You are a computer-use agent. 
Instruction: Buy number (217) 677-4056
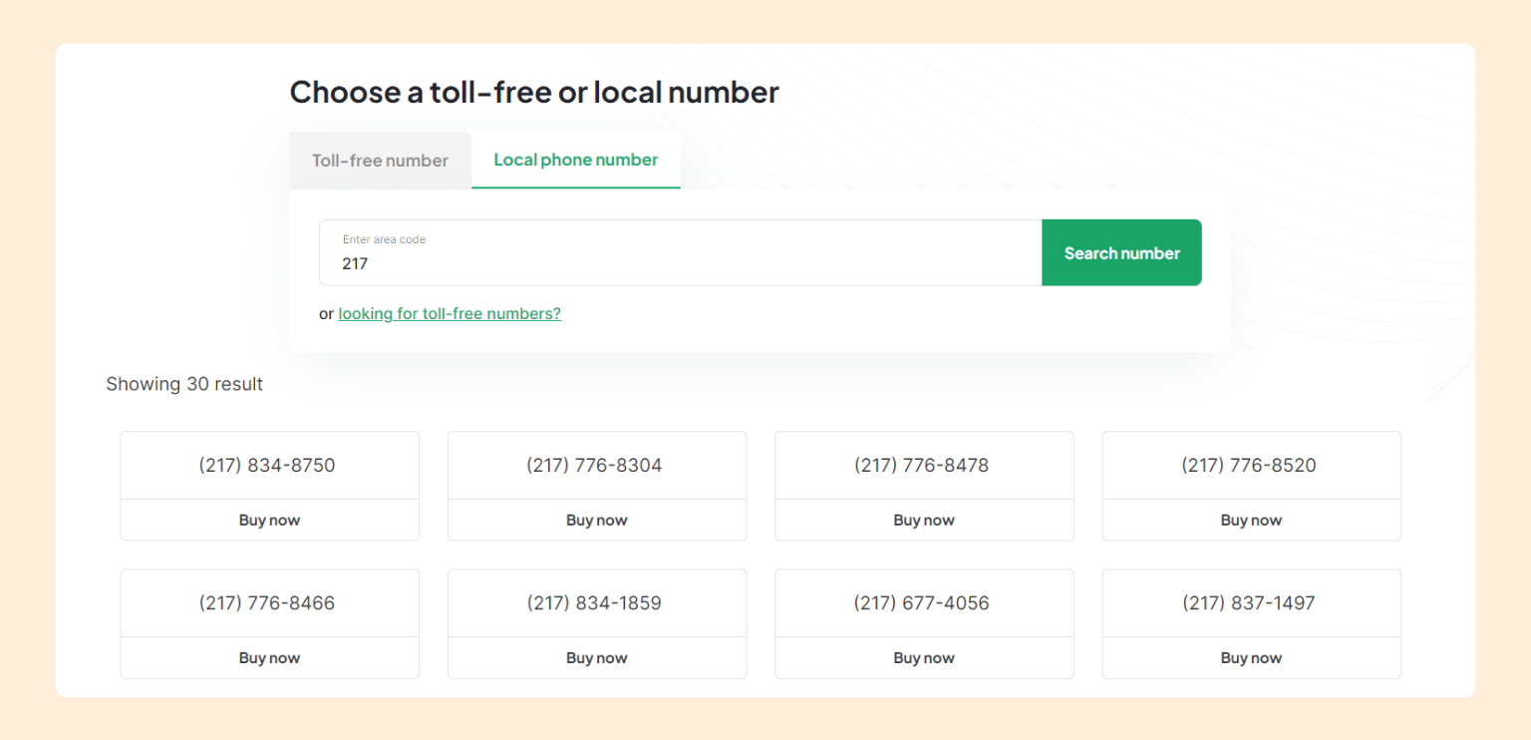click(x=923, y=657)
